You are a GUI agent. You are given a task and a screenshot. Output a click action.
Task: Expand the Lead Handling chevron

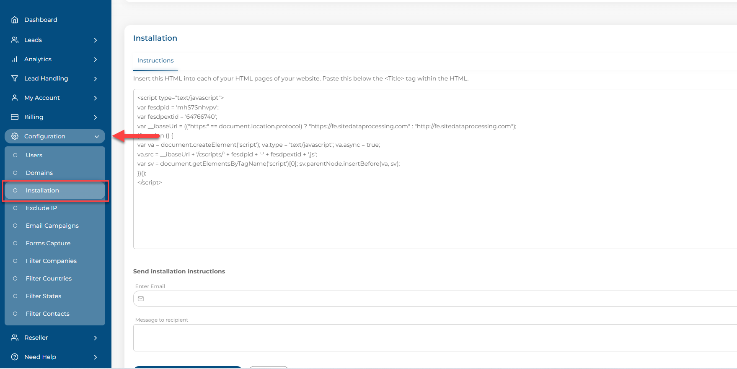pyautogui.click(x=96, y=79)
